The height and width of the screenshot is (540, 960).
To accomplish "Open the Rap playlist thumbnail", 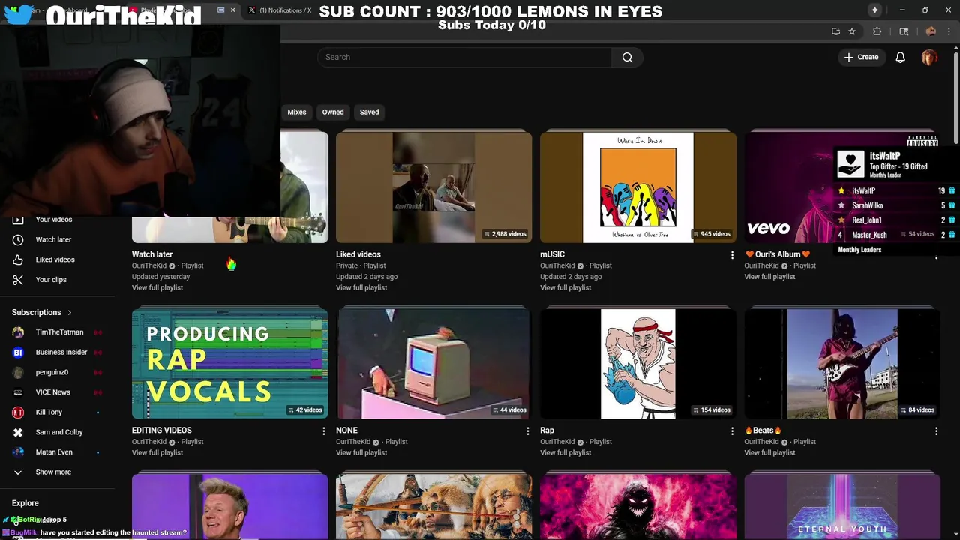I will 638,364.
